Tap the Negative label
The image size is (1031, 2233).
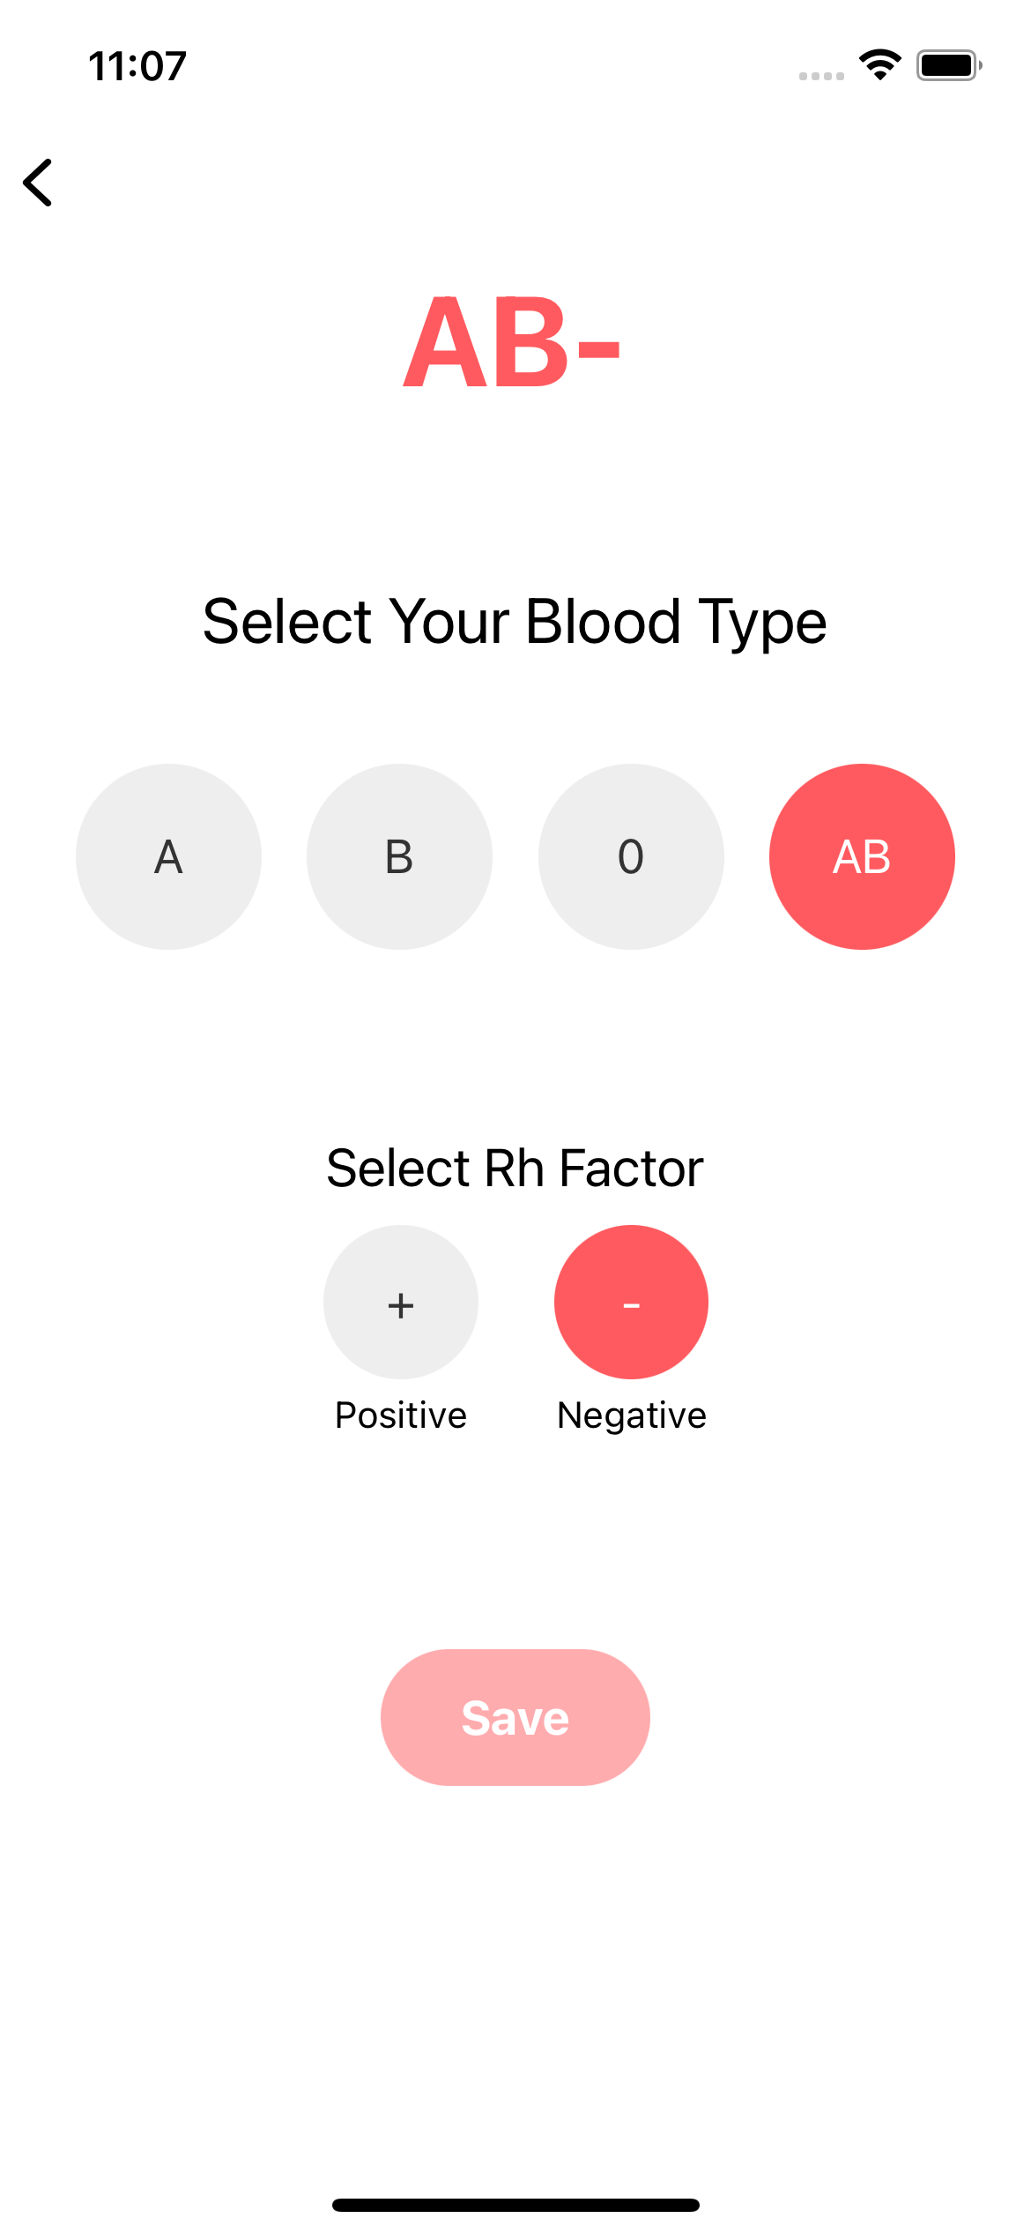632,1415
